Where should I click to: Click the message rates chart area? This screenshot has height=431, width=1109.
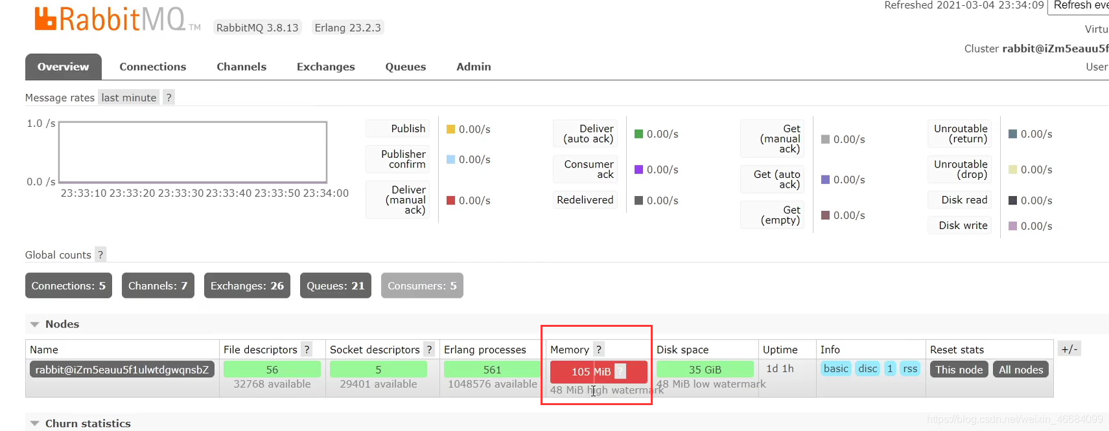point(193,152)
